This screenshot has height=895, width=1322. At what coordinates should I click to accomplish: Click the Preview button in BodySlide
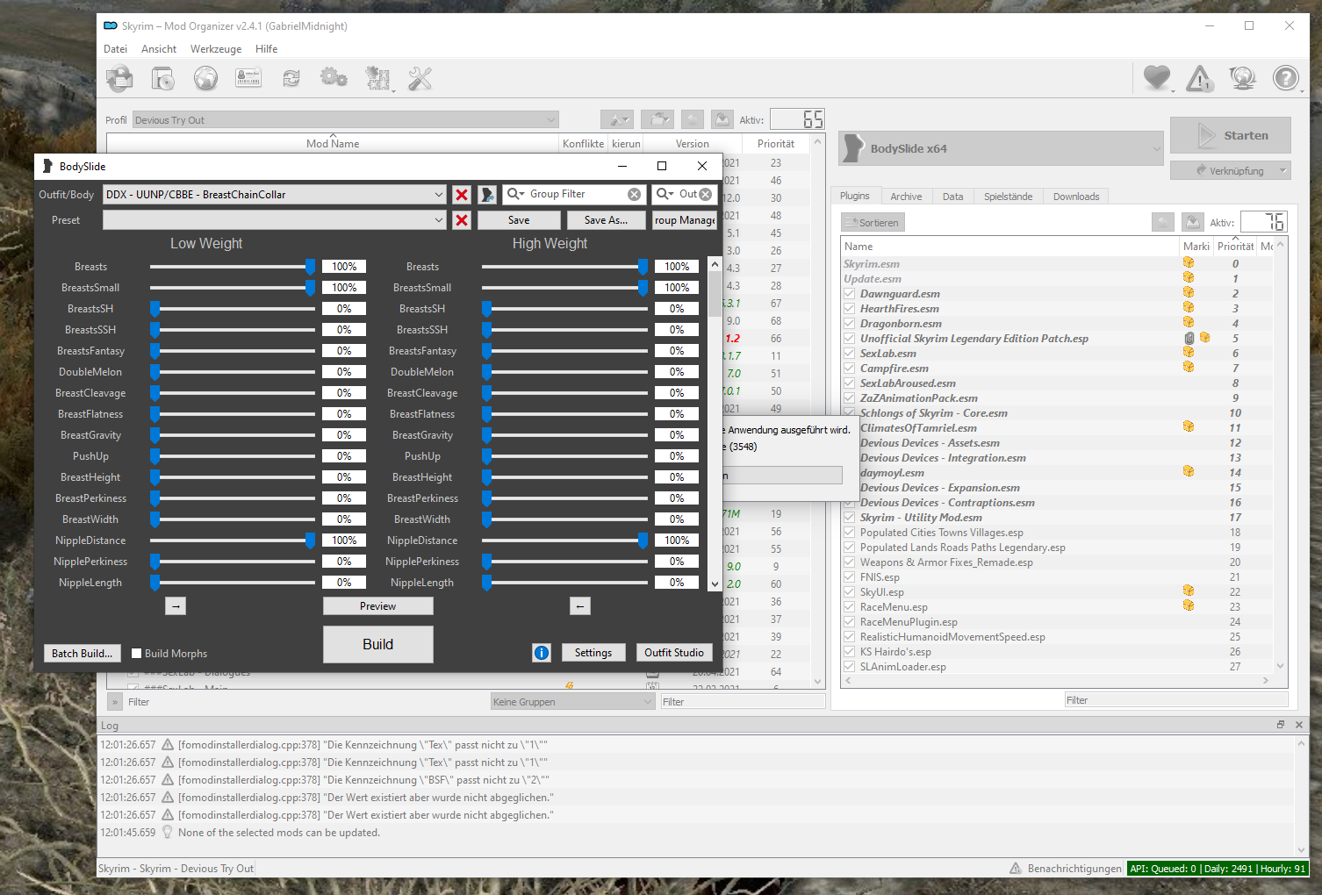pyautogui.click(x=378, y=606)
